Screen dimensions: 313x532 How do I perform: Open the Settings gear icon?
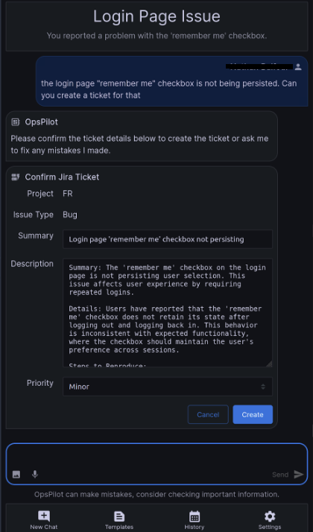point(270,517)
